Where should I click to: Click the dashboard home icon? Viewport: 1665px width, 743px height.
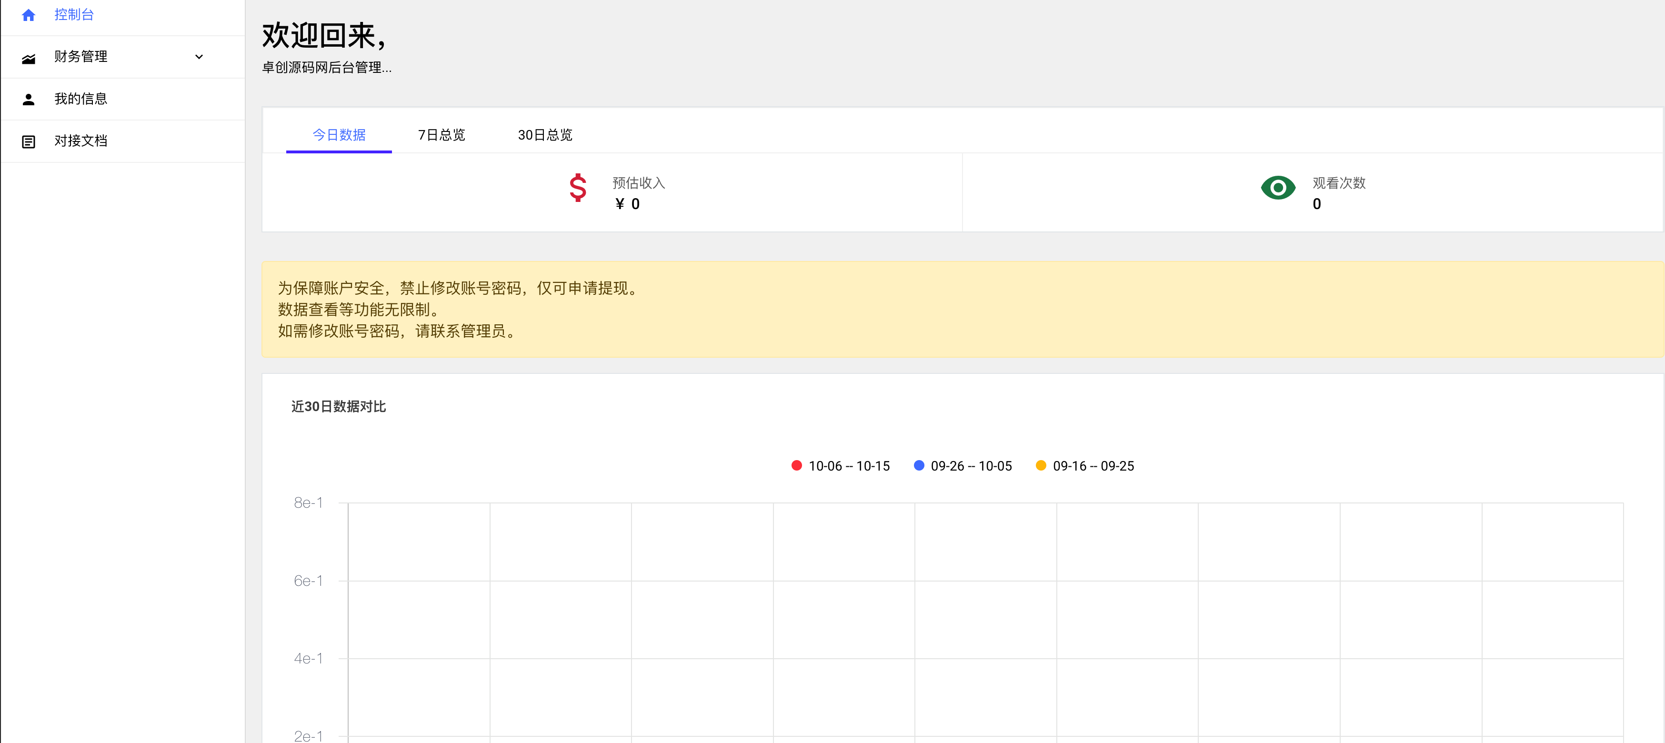[29, 16]
